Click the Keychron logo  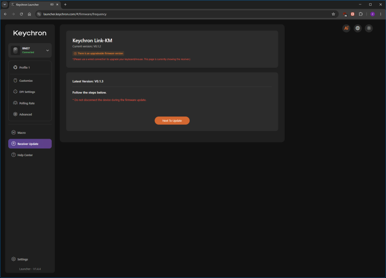click(x=30, y=33)
